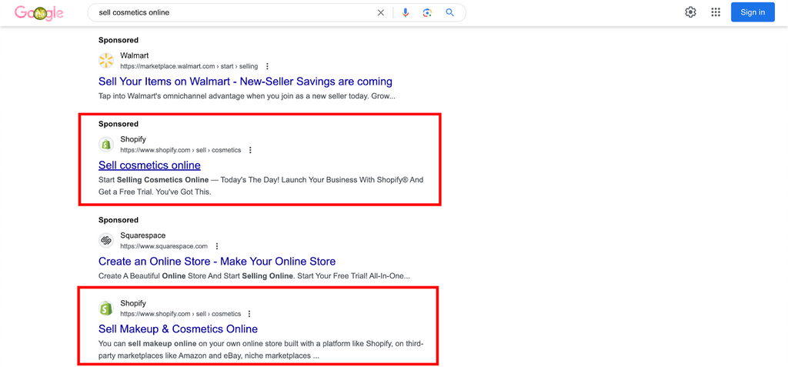Open the 'Create an Online Store' Squarespace link

(x=217, y=262)
